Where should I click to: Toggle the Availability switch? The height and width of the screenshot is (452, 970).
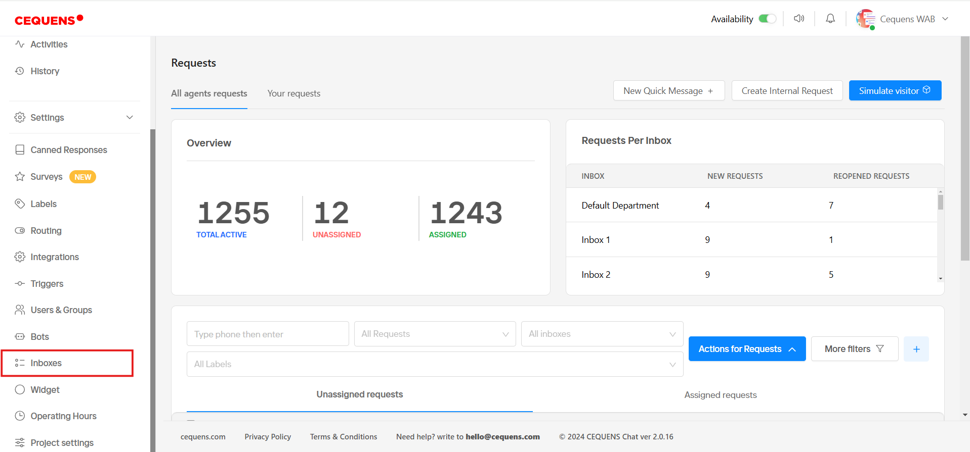click(767, 19)
